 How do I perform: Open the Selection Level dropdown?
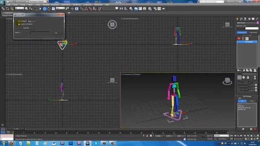click(x=252, y=28)
